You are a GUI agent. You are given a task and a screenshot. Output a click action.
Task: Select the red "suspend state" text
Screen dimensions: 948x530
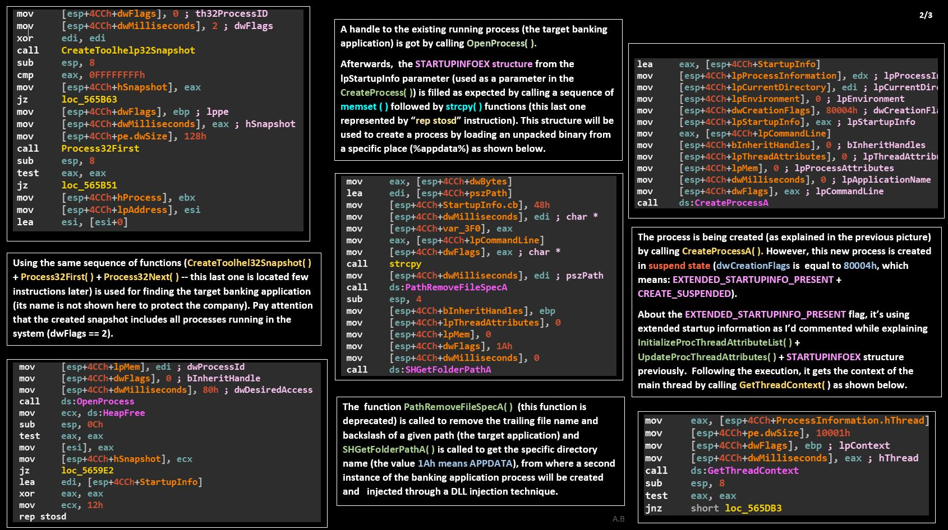679,266
